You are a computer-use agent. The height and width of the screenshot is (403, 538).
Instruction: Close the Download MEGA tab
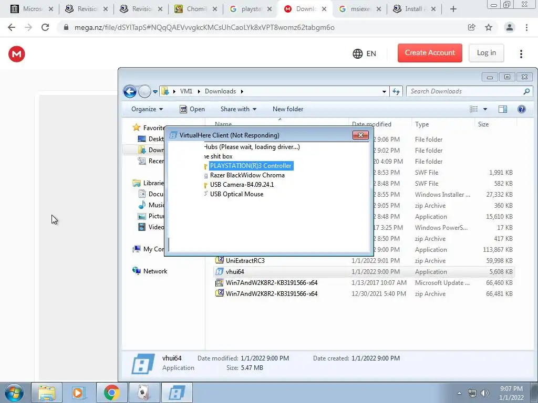click(324, 9)
